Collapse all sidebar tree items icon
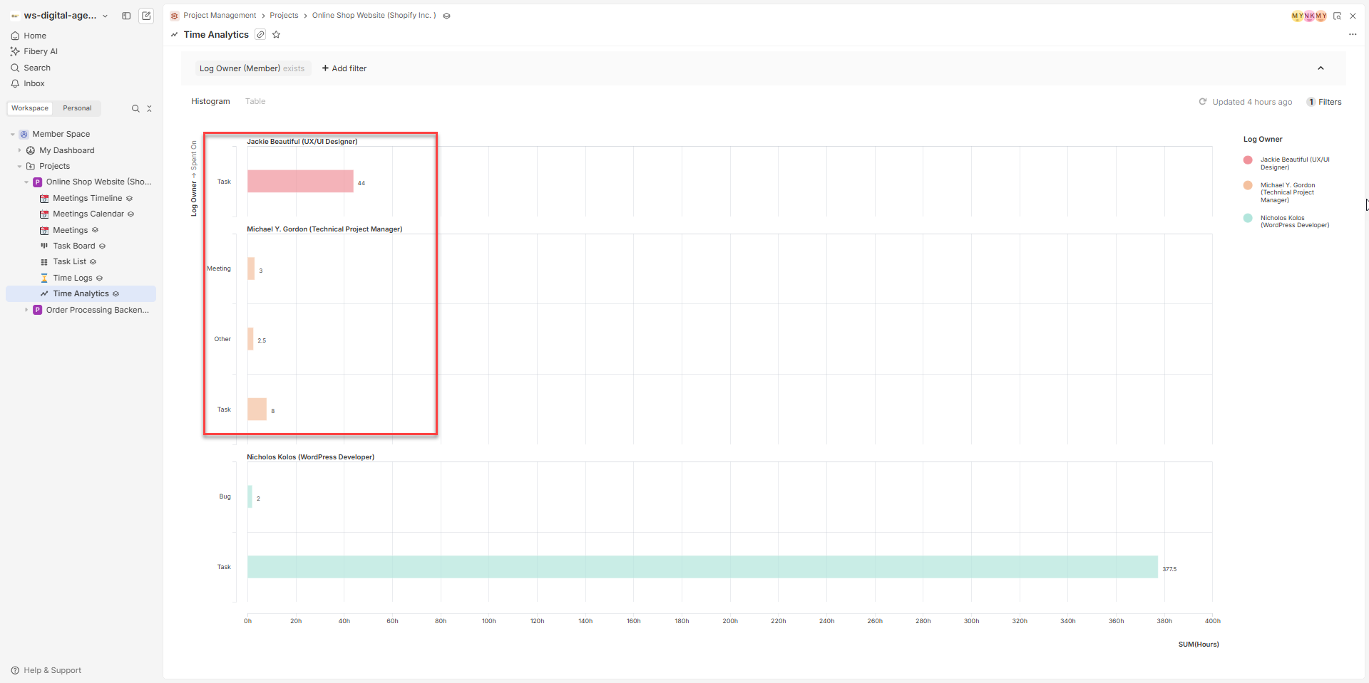The height and width of the screenshot is (683, 1369). (149, 108)
